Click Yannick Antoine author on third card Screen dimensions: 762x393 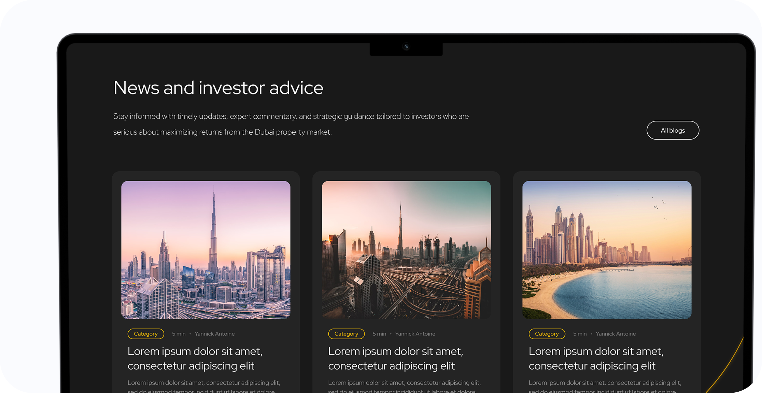pyautogui.click(x=616, y=334)
